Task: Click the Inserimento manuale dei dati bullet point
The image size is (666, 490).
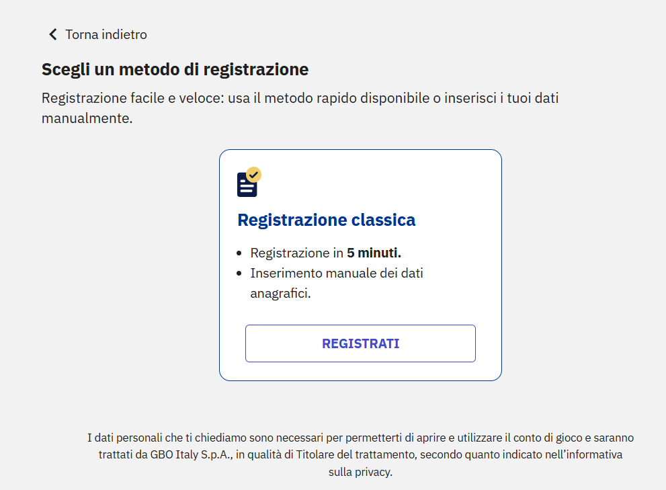Action: (x=337, y=273)
